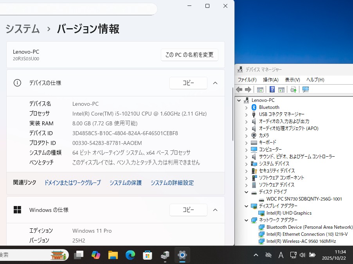The image size is (353, 264).
Task: Click the scan for hardware changes icon
Action: point(306,90)
